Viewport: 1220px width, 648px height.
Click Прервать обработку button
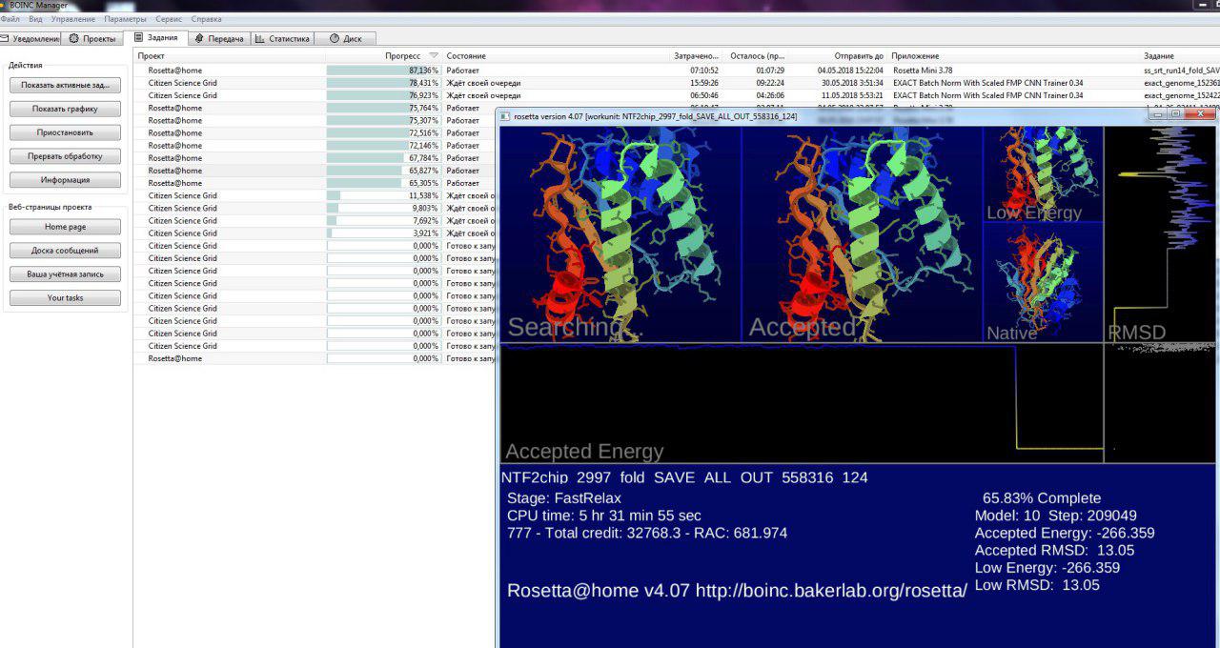(65, 156)
